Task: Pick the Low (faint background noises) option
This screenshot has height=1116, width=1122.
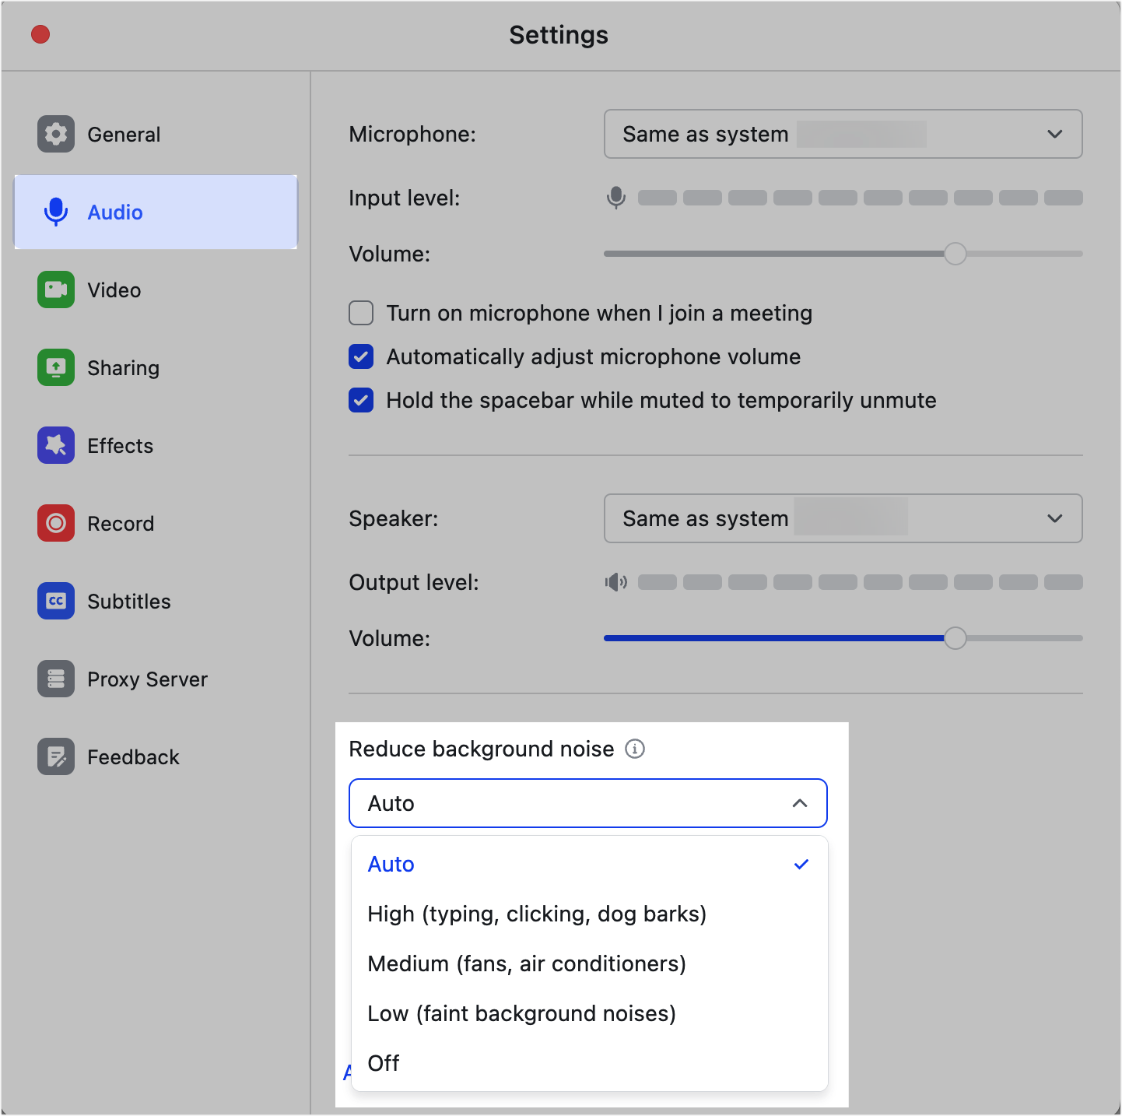Action: pos(521,1014)
